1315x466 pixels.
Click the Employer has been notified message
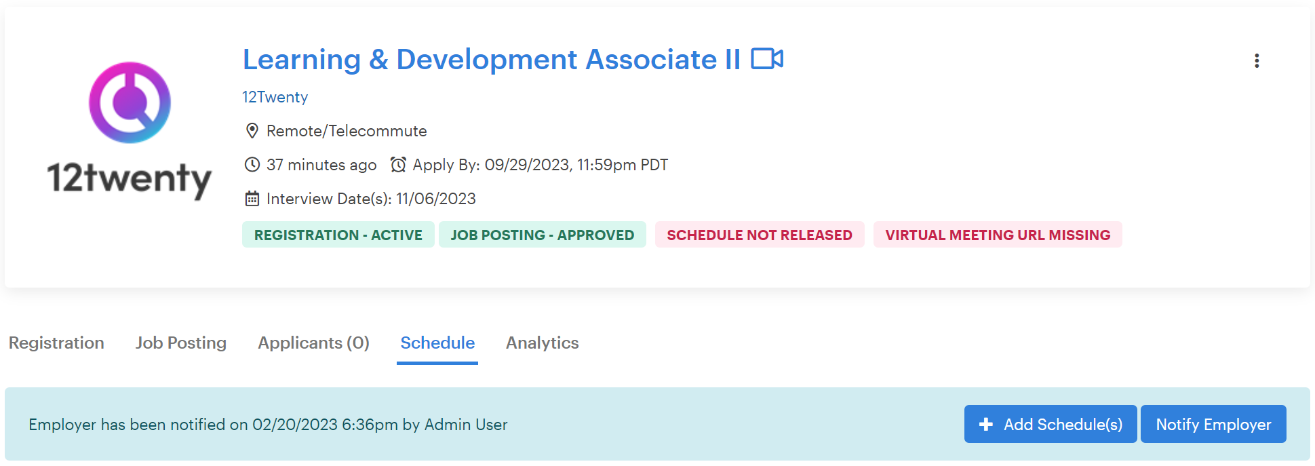pyautogui.click(x=268, y=425)
